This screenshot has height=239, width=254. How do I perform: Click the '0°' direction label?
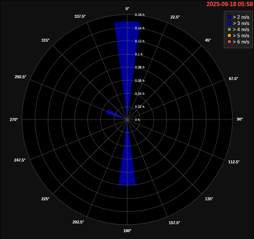127,9
